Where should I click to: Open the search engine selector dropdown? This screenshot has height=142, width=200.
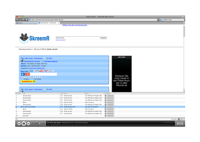pos(161,20)
